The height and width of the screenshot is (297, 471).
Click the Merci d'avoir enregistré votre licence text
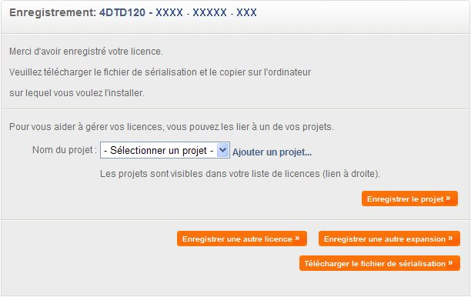[86, 52]
